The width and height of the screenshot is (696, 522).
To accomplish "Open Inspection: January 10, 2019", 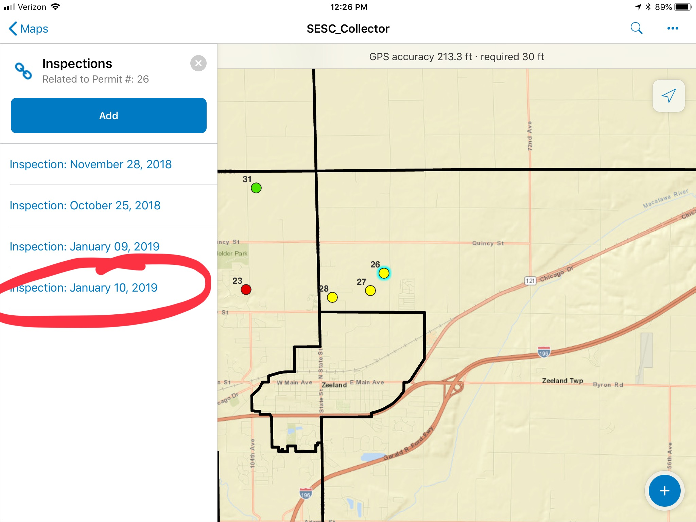I will (x=109, y=288).
